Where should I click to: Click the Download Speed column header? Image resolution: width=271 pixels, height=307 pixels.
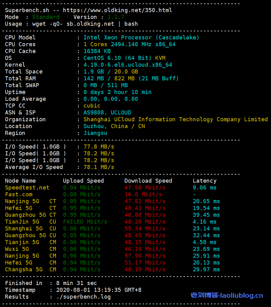click(x=148, y=181)
